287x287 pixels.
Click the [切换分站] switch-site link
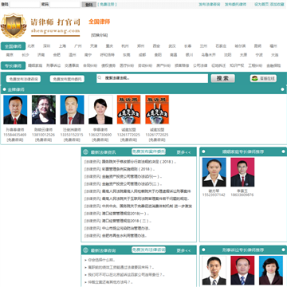(99, 35)
